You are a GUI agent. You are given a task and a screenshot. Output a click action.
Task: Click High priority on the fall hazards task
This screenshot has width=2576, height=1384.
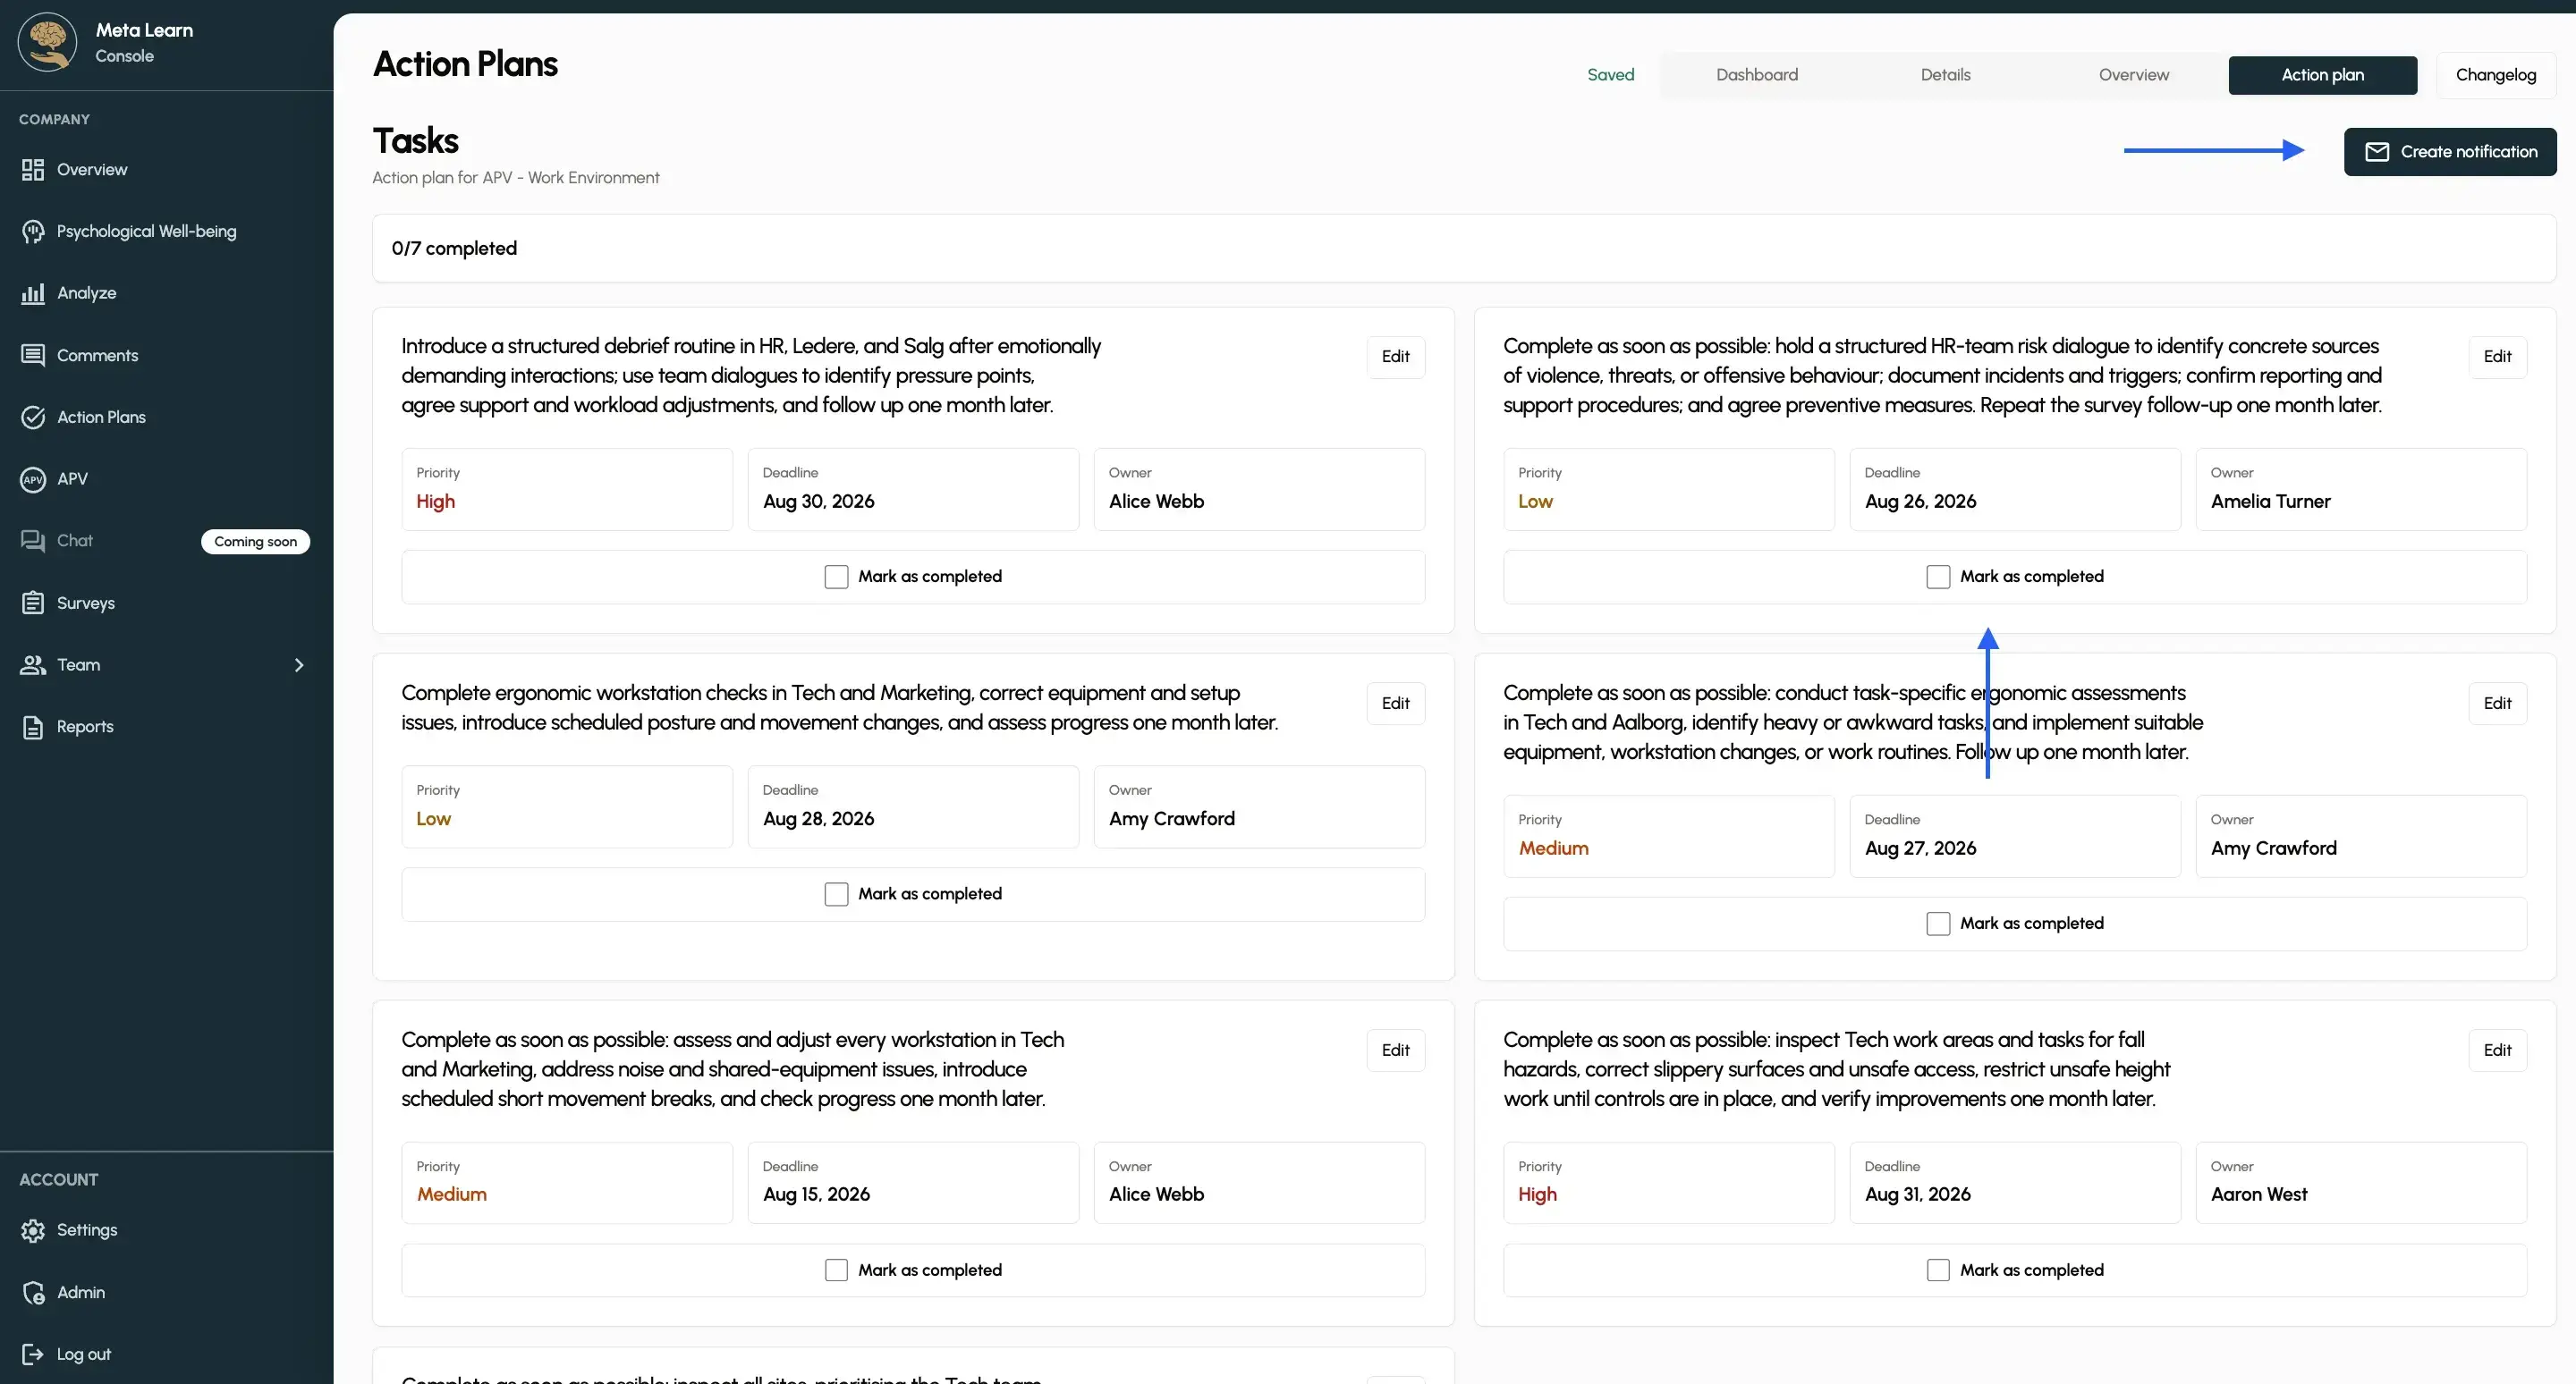[x=1669, y=1183]
